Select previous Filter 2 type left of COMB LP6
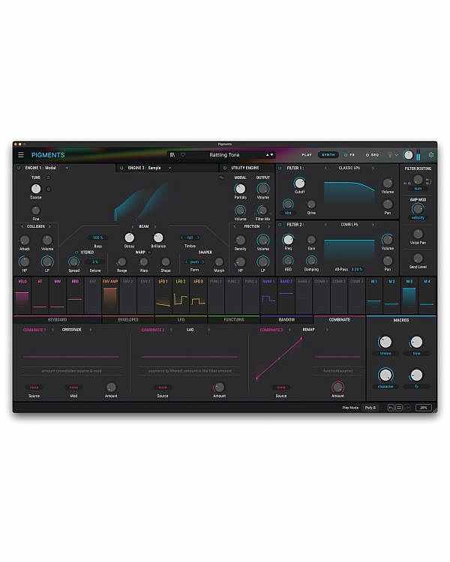Screen dimensions: 450x562 326,225
